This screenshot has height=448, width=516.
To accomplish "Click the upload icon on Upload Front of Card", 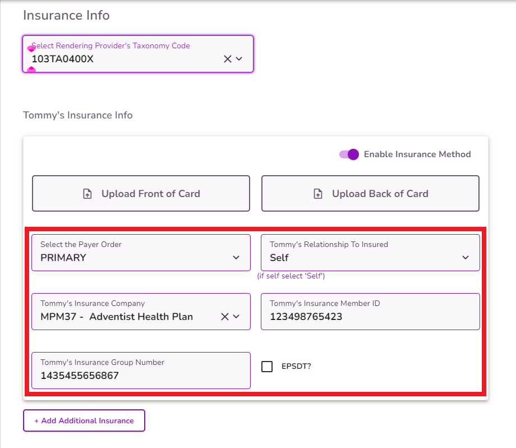I will point(87,193).
